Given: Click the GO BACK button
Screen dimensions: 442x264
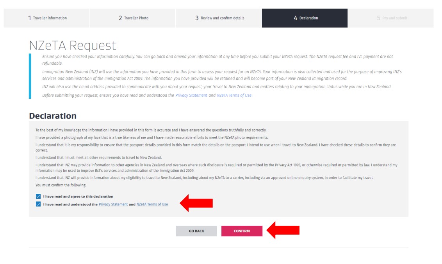Looking at the screenshot, I should coord(196,231).
